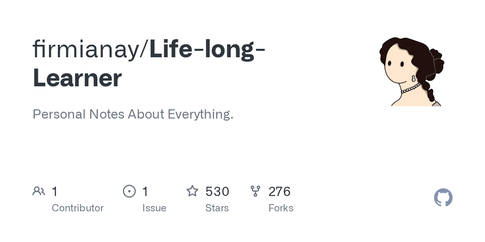485x242 pixels.
Task: Click the 530 stars count
Action: pos(217,191)
